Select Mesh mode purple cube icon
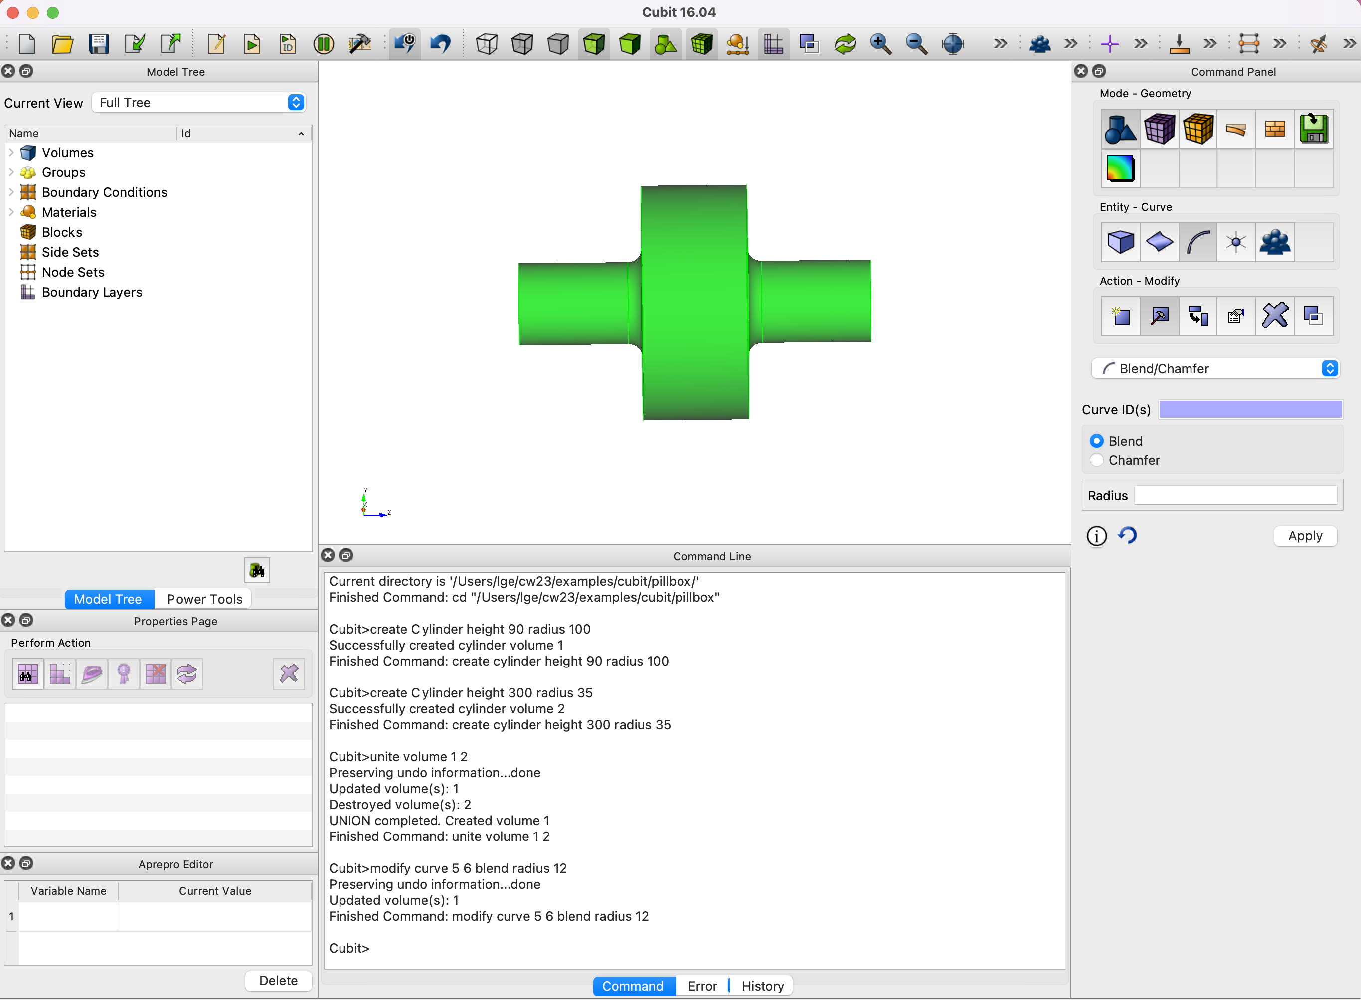The height and width of the screenshot is (1000, 1361). click(x=1159, y=128)
